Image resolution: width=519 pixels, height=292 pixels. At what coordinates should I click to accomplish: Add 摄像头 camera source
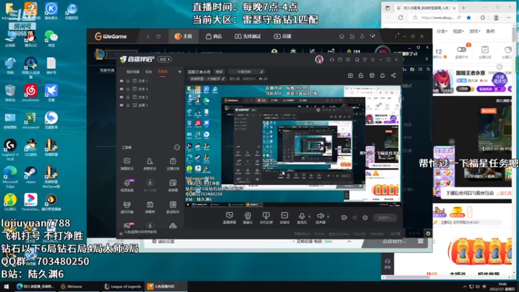click(248, 218)
